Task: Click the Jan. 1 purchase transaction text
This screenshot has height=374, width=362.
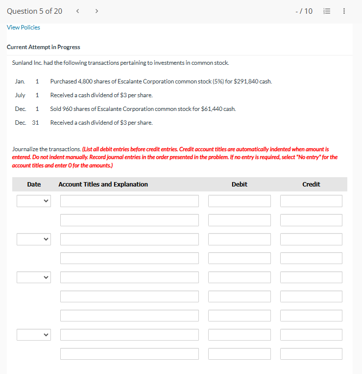Action: pos(161,81)
